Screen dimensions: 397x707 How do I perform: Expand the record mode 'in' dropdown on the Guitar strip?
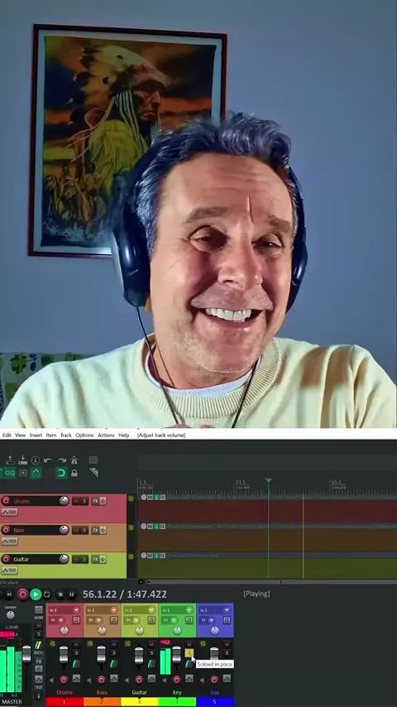click(x=132, y=620)
